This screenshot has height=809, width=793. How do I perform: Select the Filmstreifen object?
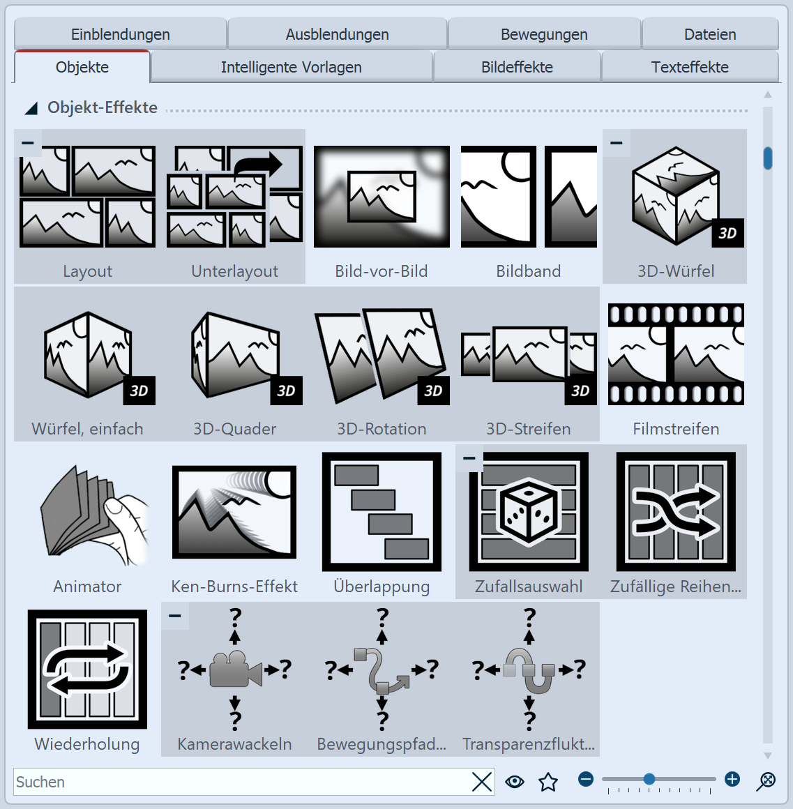[675, 354]
